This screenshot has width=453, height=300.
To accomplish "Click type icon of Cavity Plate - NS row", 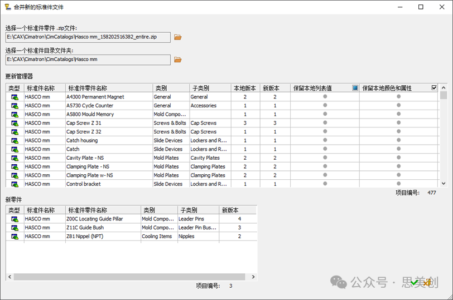I will [15, 158].
